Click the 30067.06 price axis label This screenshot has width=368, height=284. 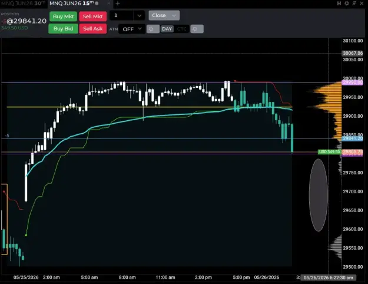click(x=352, y=53)
